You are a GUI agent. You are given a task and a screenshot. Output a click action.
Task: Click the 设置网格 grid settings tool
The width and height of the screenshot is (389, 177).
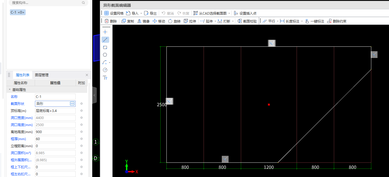pyautogui.click(x=114, y=13)
